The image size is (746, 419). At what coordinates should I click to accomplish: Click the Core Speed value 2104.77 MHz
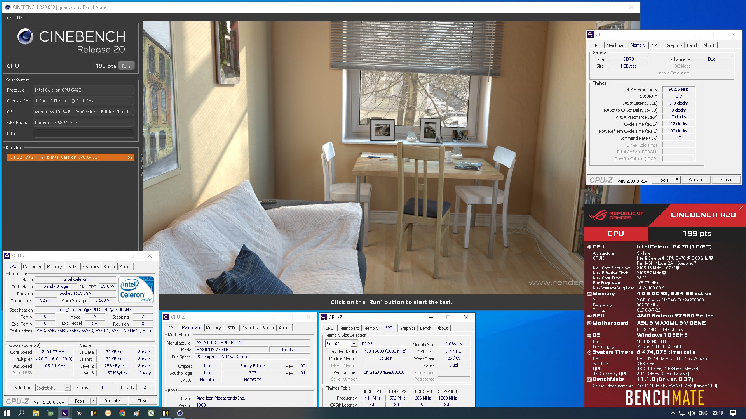[54, 352]
